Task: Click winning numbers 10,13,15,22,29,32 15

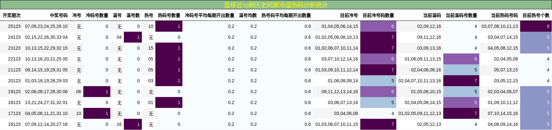Action: click(46, 48)
